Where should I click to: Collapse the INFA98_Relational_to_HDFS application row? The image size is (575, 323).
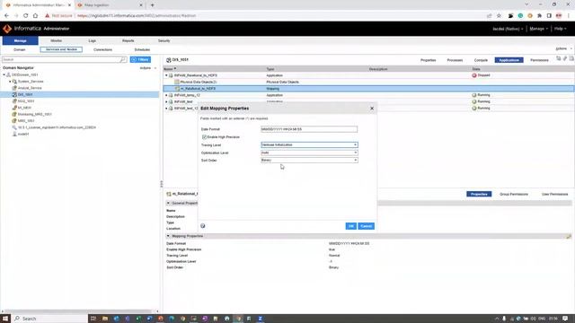click(166, 75)
